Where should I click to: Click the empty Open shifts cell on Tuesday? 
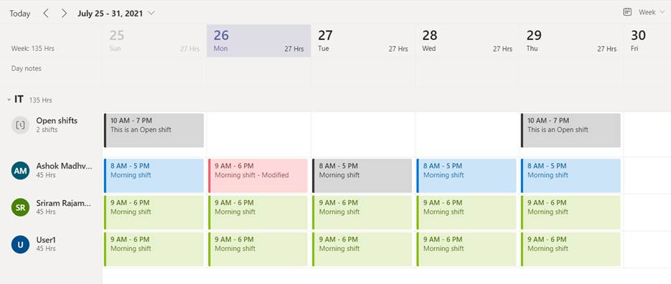363,134
